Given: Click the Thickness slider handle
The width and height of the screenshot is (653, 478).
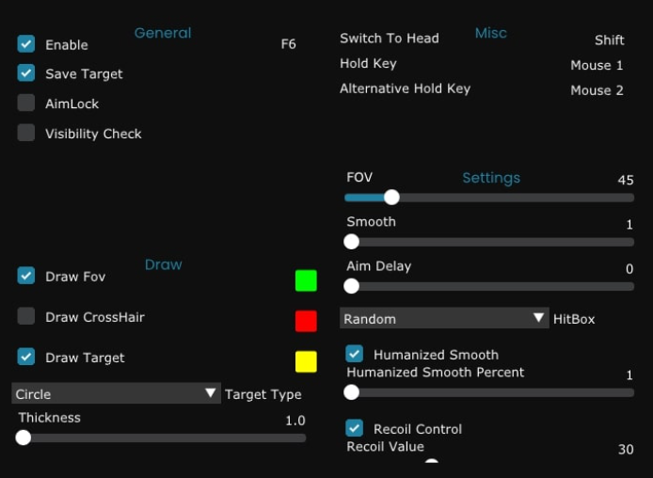Looking at the screenshot, I should [x=24, y=438].
